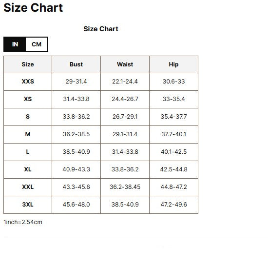Switch units to CM

[37, 44]
